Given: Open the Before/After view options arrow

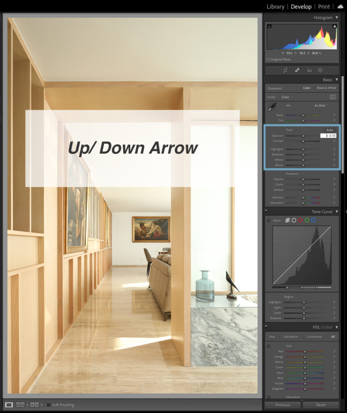Looking at the screenshot, I should pos(41,405).
